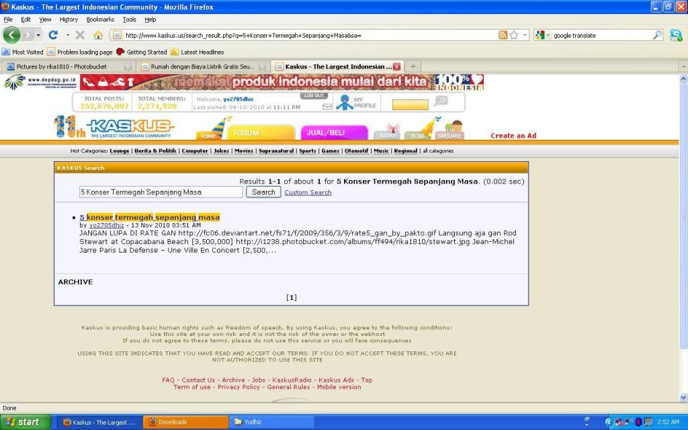Open My Profile on Kaskus
688x430 pixels.
pos(356,103)
